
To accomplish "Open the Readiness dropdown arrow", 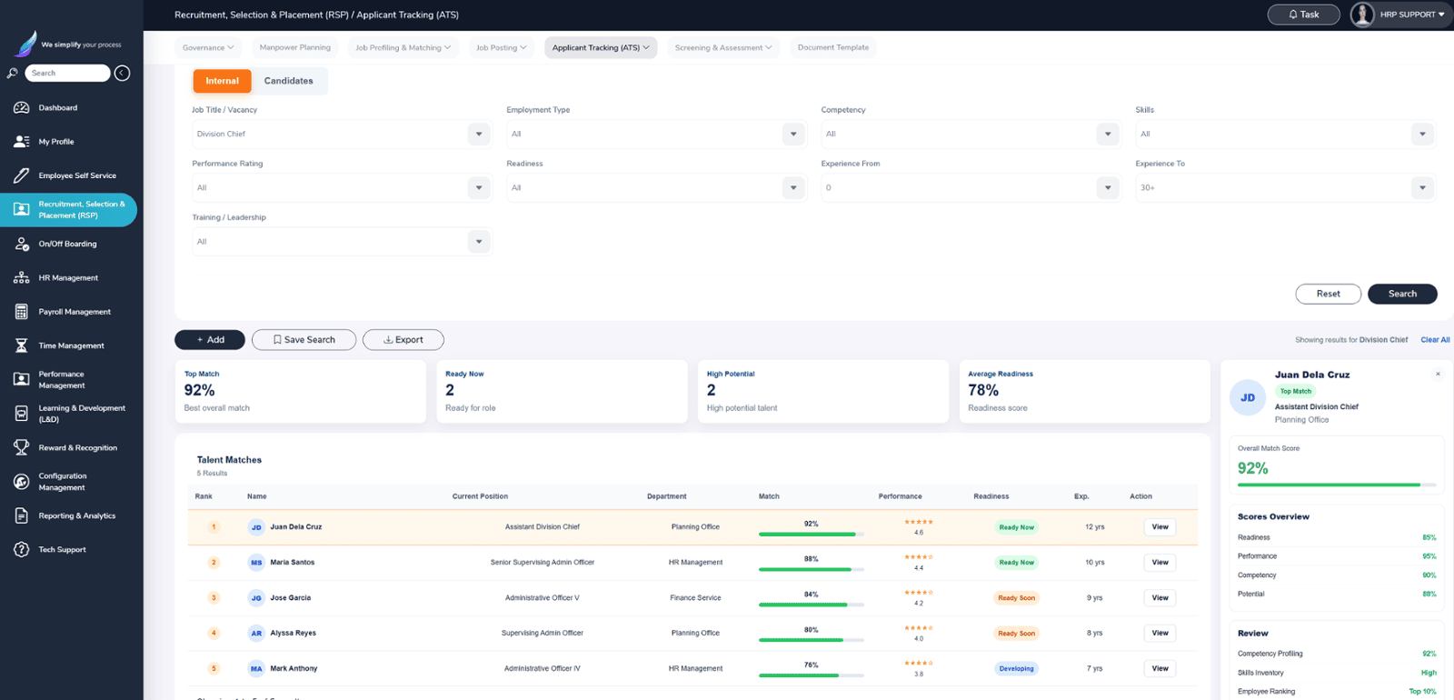I will coord(793,188).
